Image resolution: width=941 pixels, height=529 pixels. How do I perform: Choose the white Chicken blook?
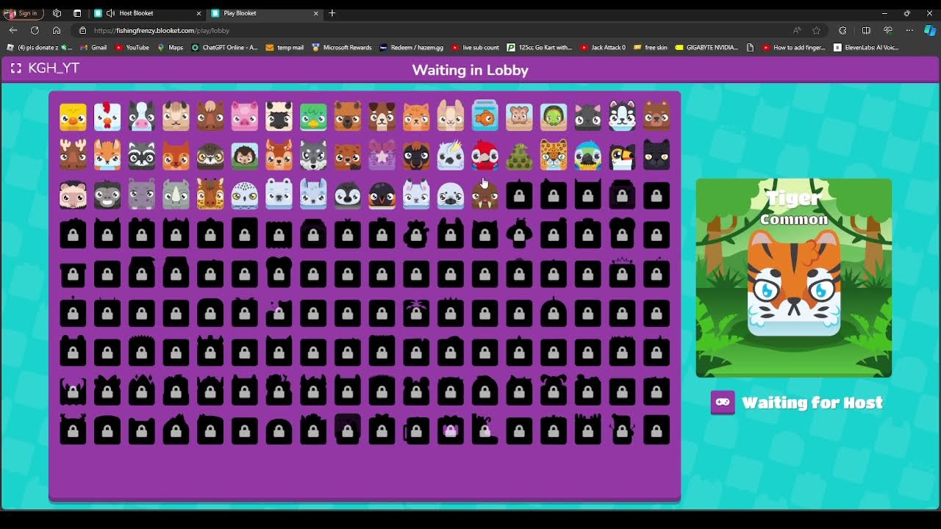[107, 117]
